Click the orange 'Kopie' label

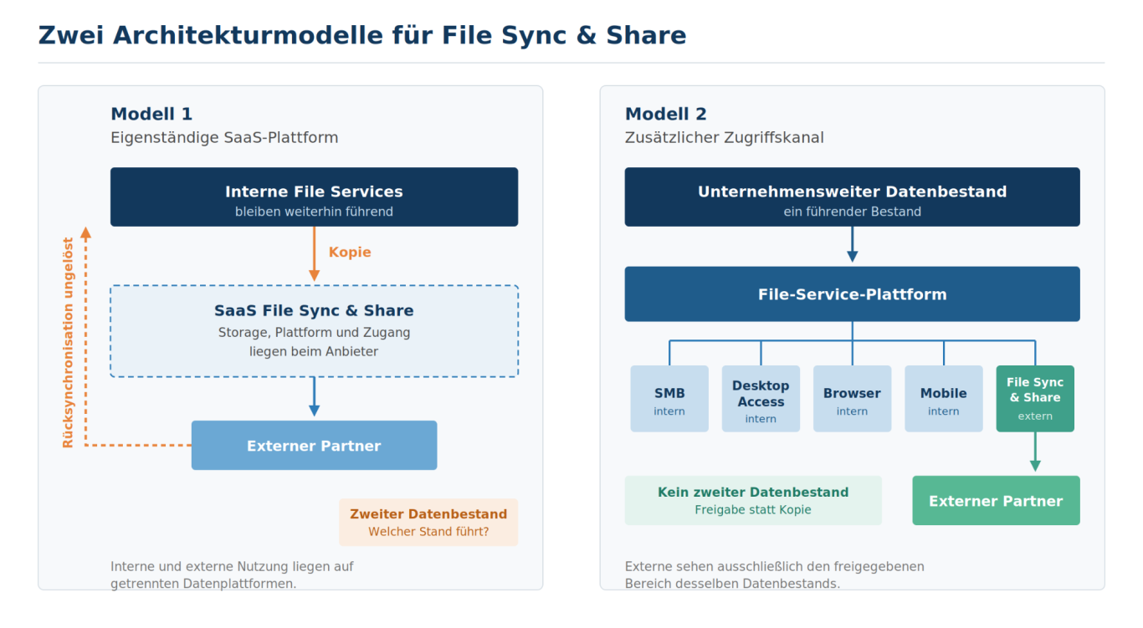(x=350, y=252)
